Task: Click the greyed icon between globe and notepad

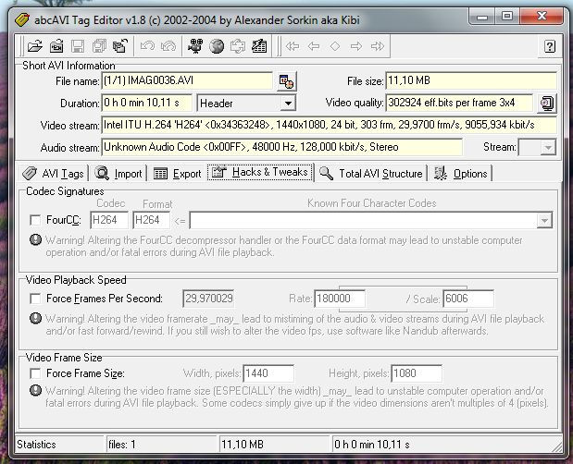Action: (x=238, y=46)
